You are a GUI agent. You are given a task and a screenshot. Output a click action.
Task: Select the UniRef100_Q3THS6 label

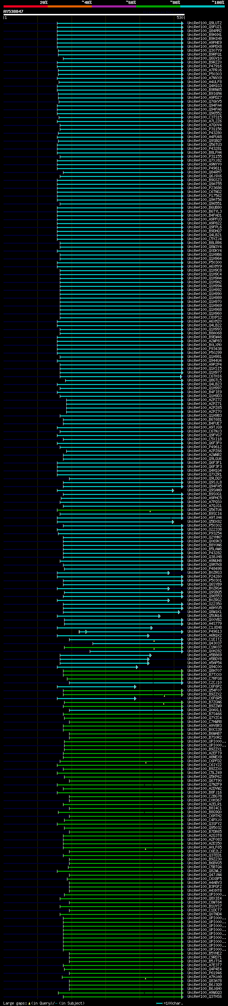(204, 996)
